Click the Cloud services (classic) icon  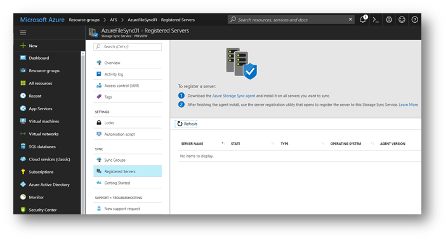click(23, 159)
